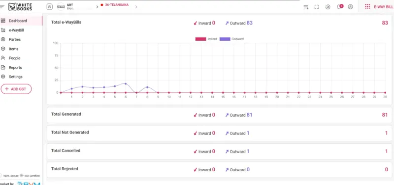Click the e-WayBill document icon
Screen dimensions: 394x185
(x=3, y=30)
